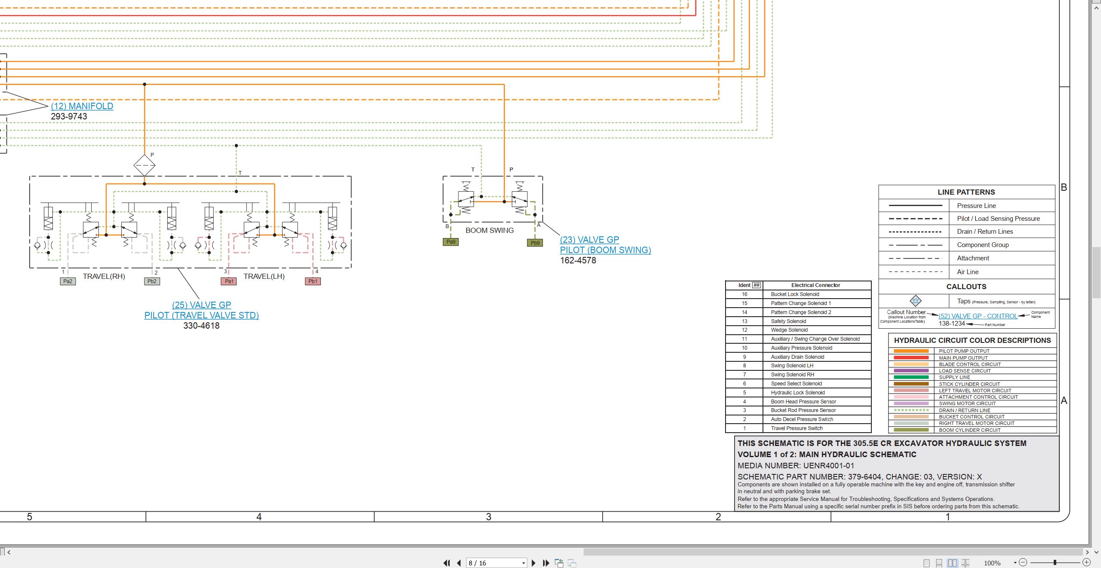Screen dimensions: 1101x568
Task: Open PILOT (TRAVEL VALVE STD) link
Action: (x=202, y=315)
